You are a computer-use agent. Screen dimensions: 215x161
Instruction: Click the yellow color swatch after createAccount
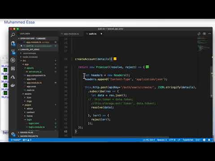click(x=115, y=59)
